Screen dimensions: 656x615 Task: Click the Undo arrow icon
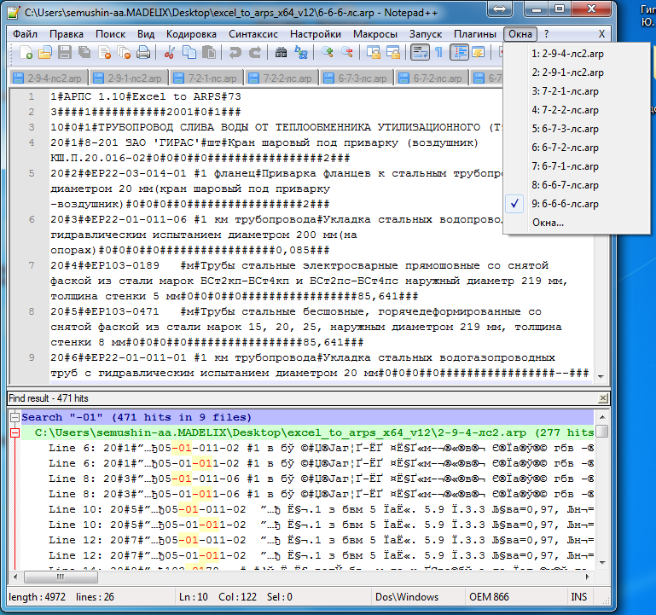click(x=235, y=53)
